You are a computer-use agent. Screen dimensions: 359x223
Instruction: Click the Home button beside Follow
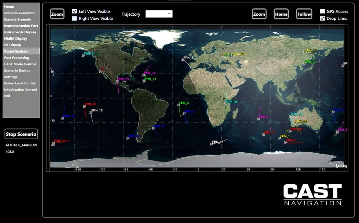pyautogui.click(x=281, y=14)
